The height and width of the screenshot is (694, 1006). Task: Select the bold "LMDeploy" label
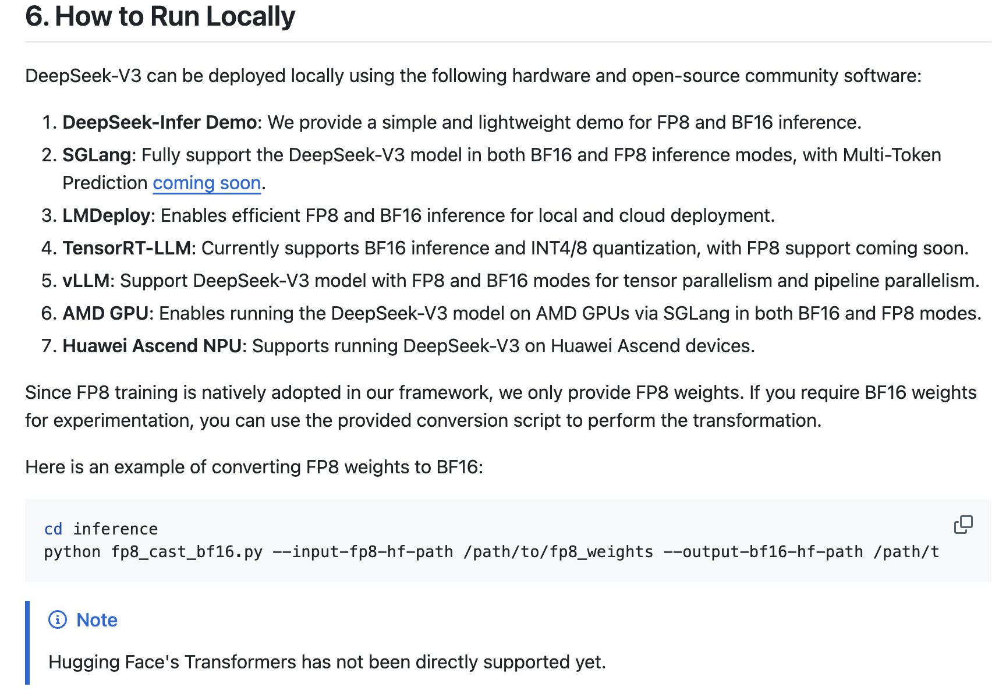coord(107,216)
